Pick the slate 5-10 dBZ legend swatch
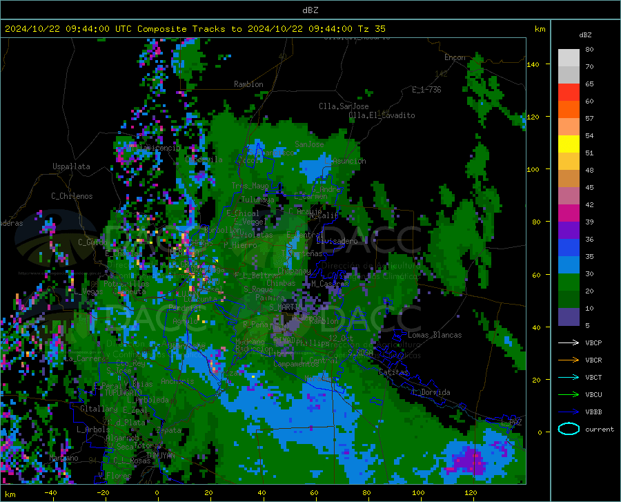Screen dimensions: 621x502 569,317
